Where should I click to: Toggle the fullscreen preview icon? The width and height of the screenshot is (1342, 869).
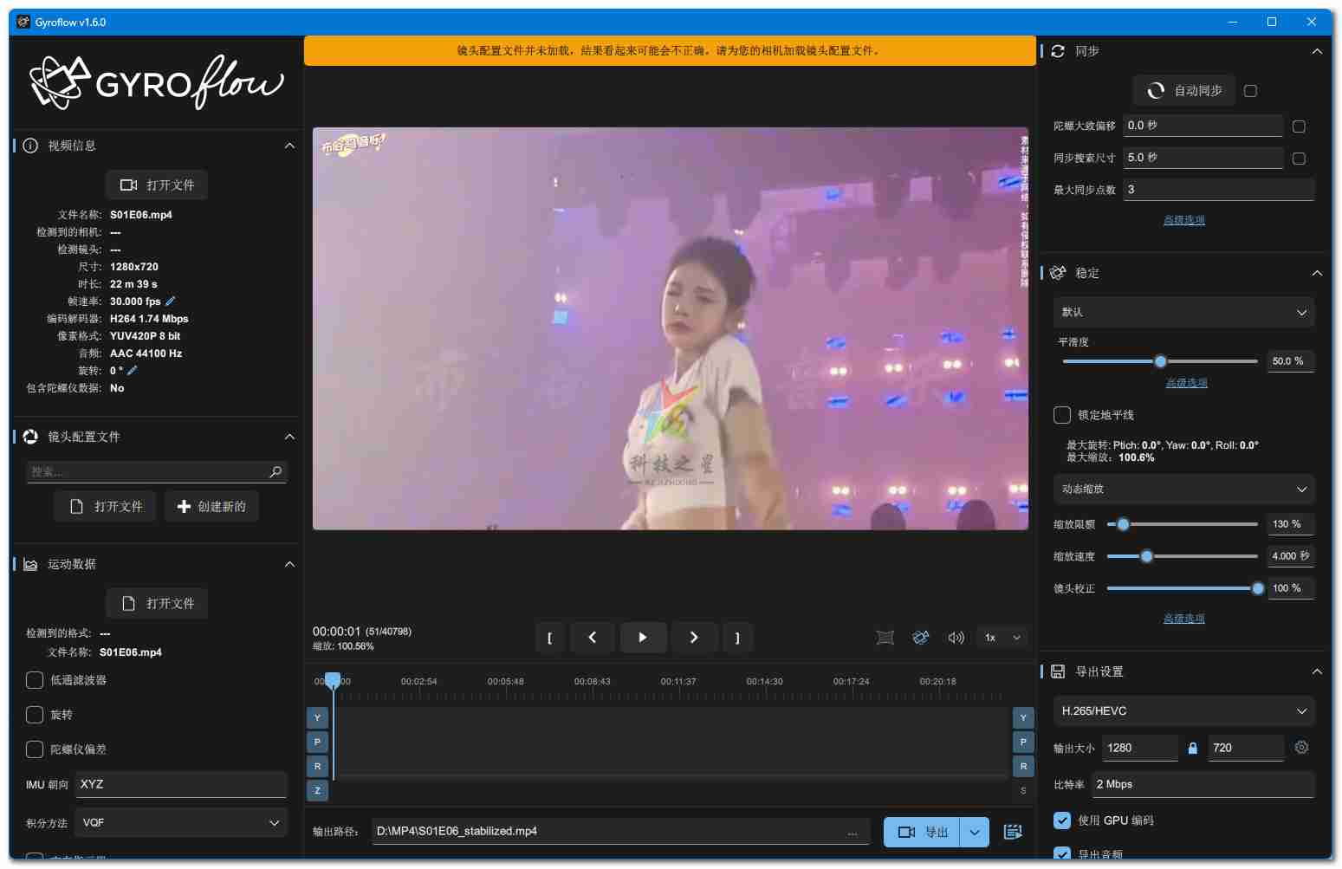[885, 638]
